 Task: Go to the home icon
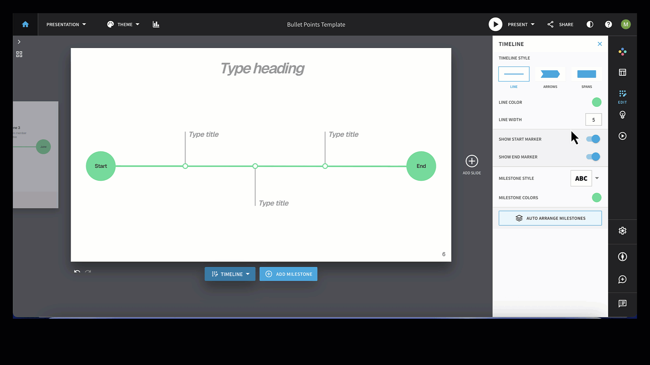[25, 24]
